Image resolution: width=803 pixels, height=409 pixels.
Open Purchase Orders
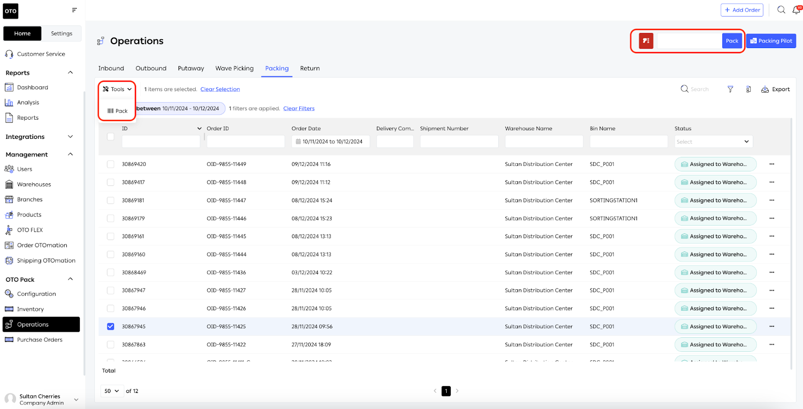34,340
